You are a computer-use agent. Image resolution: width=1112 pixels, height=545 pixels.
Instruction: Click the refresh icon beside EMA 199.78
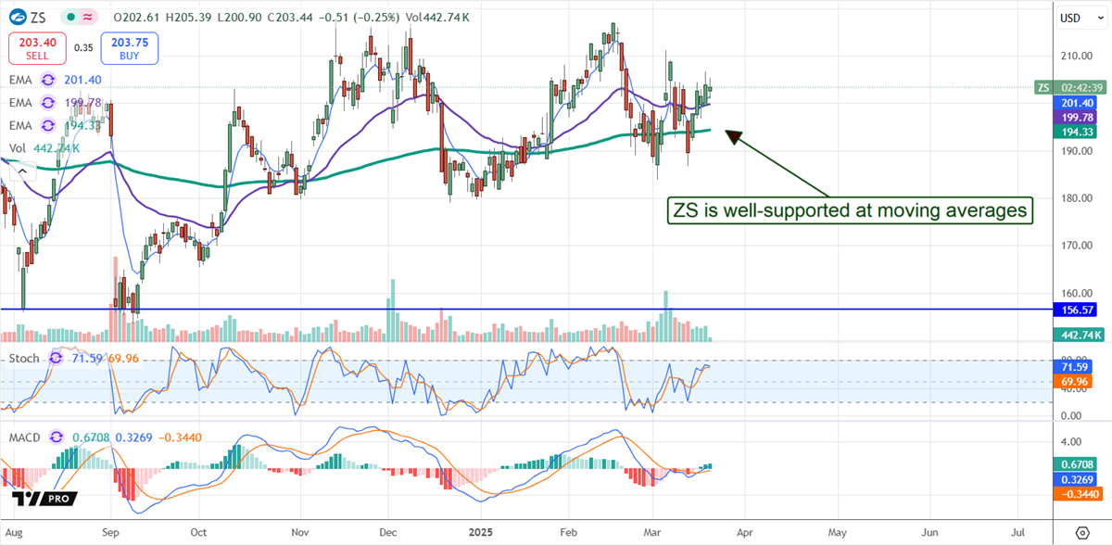(x=48, y=103)
